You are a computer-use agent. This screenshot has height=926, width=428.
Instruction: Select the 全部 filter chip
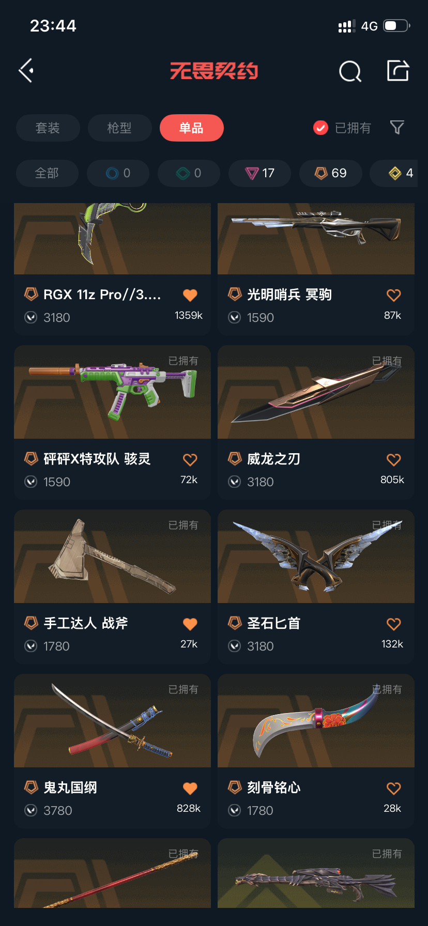pyautogui.click(x=47, y=173)
